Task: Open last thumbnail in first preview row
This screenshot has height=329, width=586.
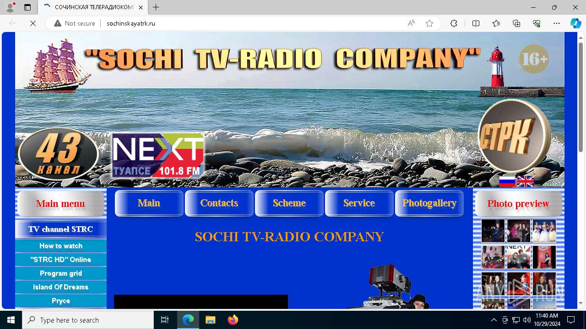Action: 544,231
